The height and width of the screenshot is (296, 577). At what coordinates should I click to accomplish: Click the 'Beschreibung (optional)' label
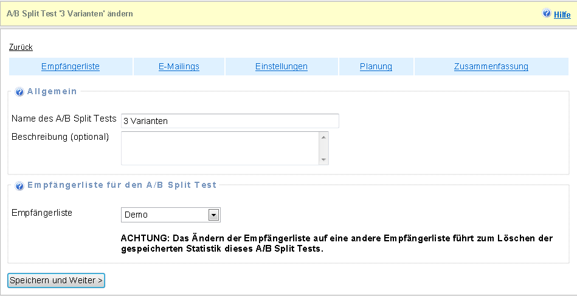[60, 137]
